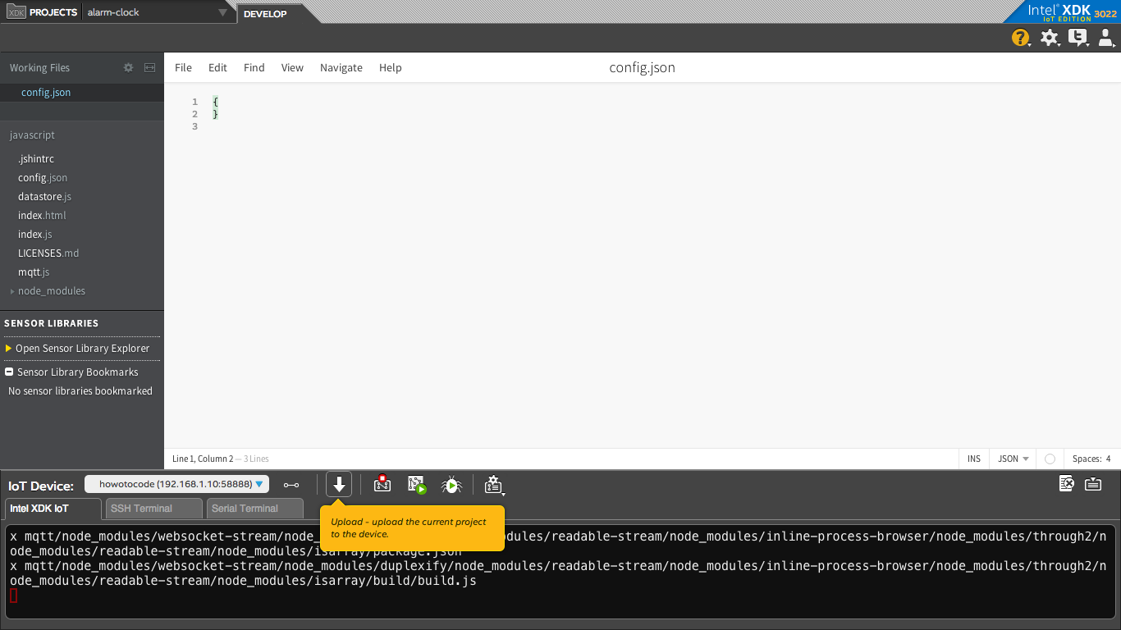
Task: Open the Edit menu
Action: (x=217, y=68)
